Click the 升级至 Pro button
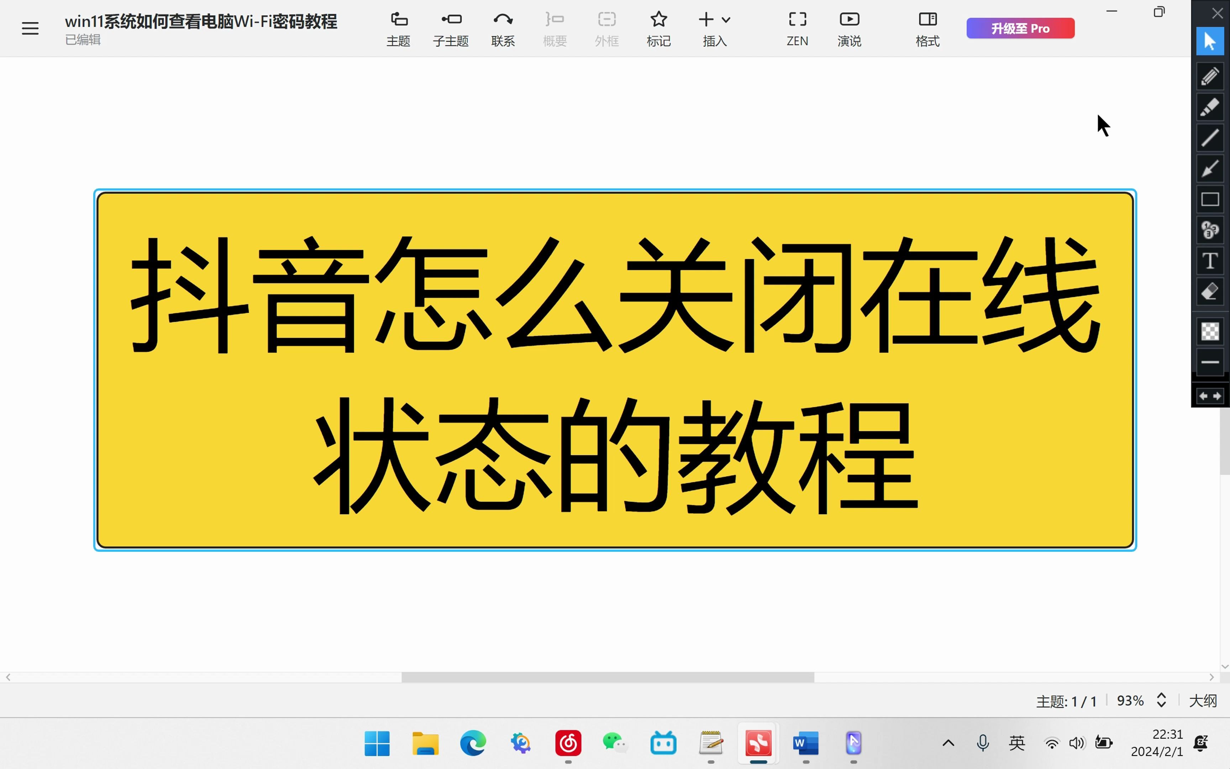The image size is (1230, 769). tap(1021, 28)
